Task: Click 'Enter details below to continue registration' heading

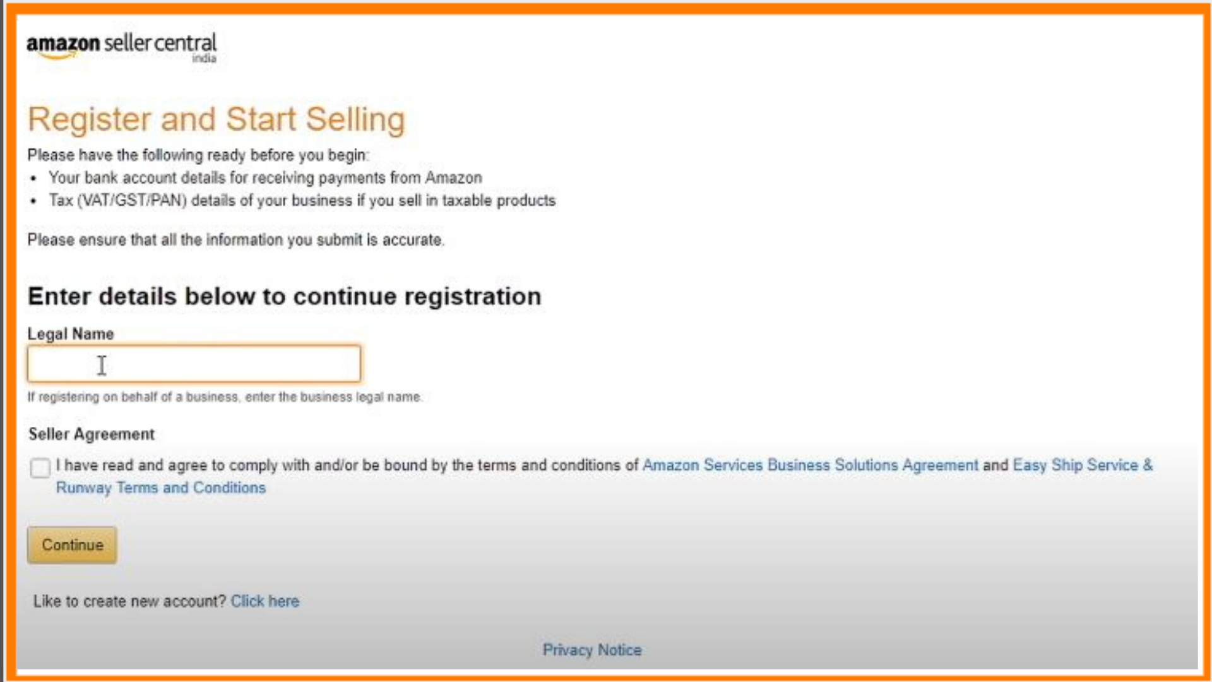Action: (x=284, y=296)
